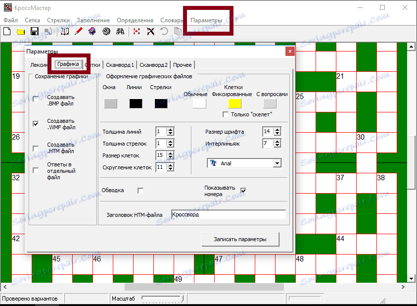Click the КроссМастер app icon in title bar
Viewport: 417px width, 306px height.
click(8, 7)
